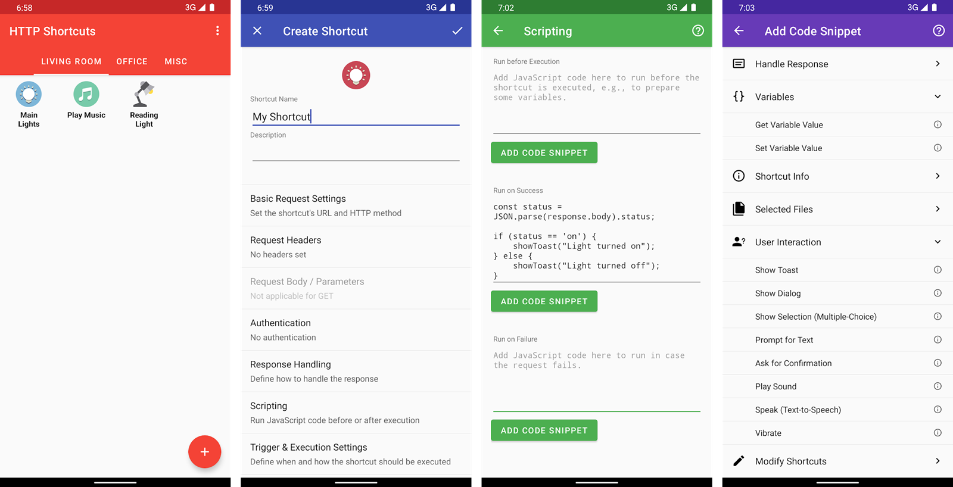Screen dimensions: 953x487
Task: Go back from Add Code Snippet
Action: click(739, 31)
